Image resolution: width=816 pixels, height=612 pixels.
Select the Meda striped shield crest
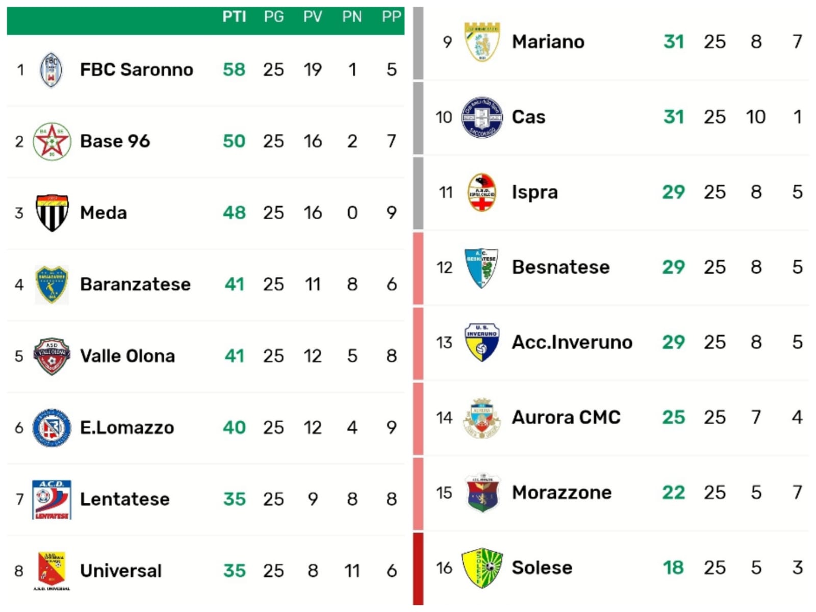point(52,213)
